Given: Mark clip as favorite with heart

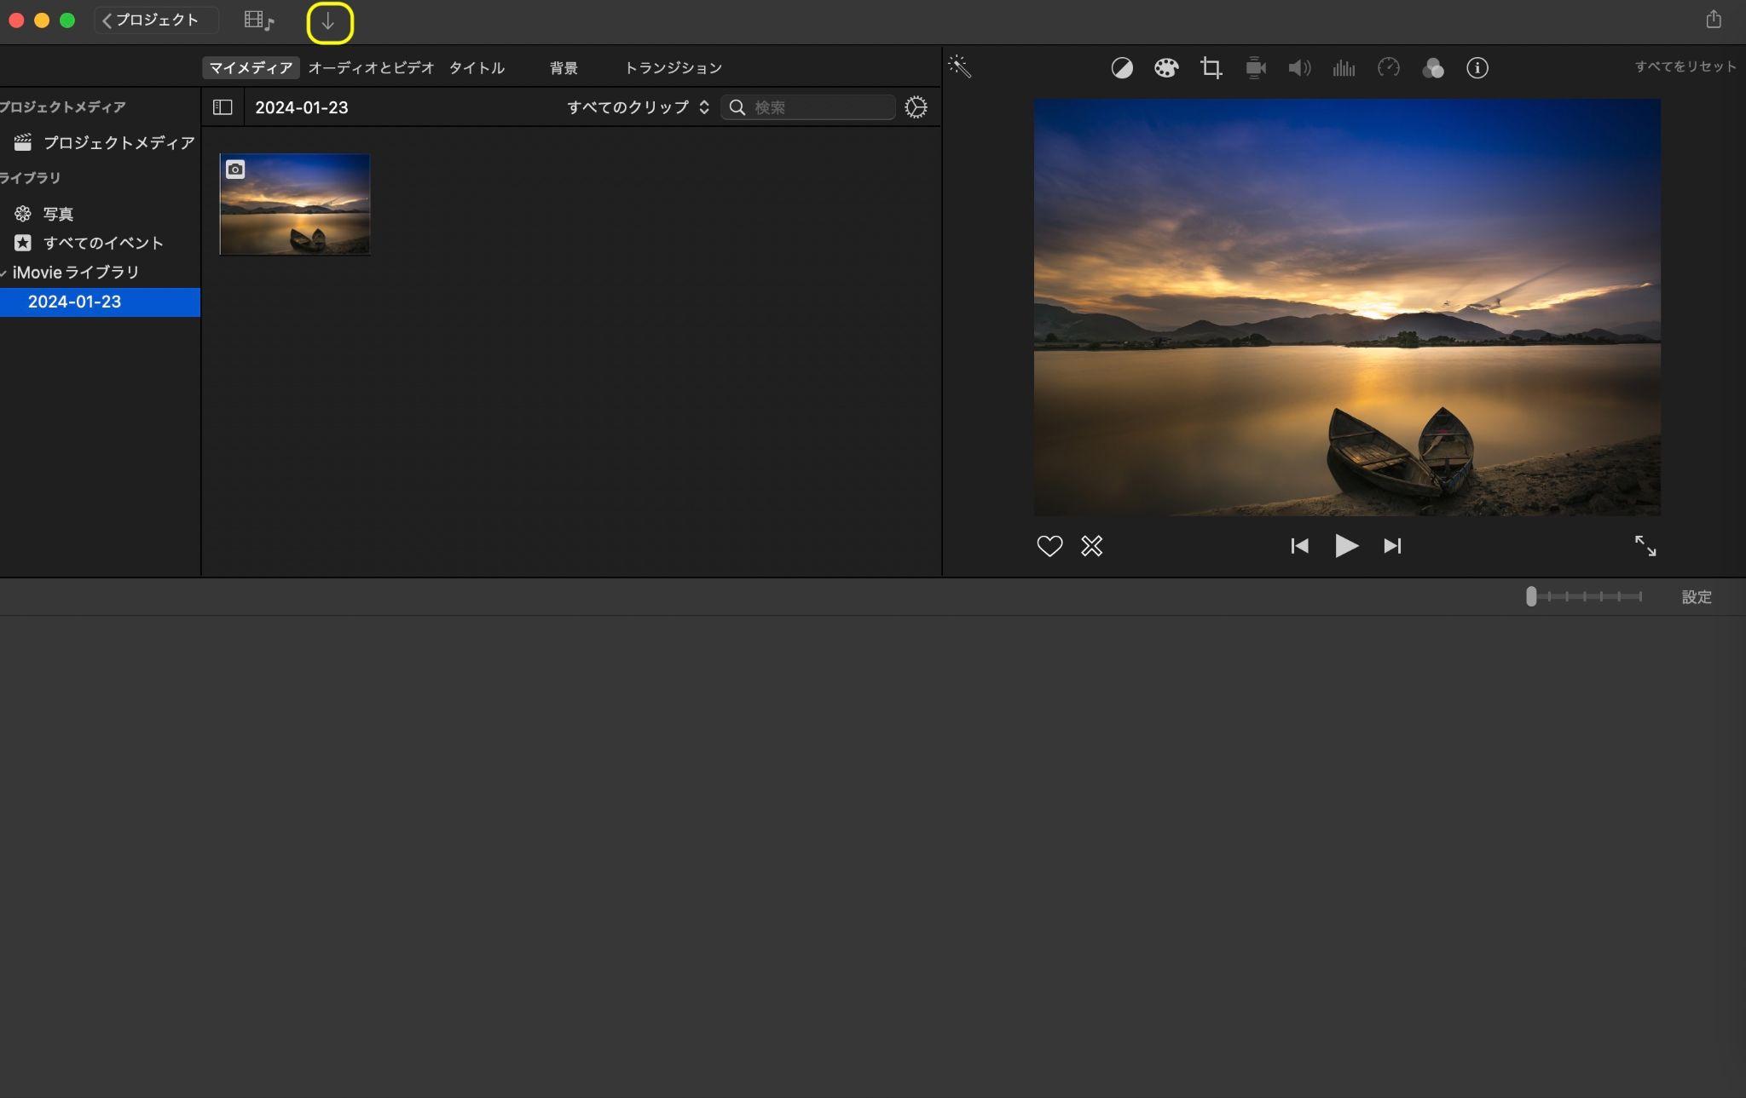Looking at the screenshot, I should coord(1049,546).
